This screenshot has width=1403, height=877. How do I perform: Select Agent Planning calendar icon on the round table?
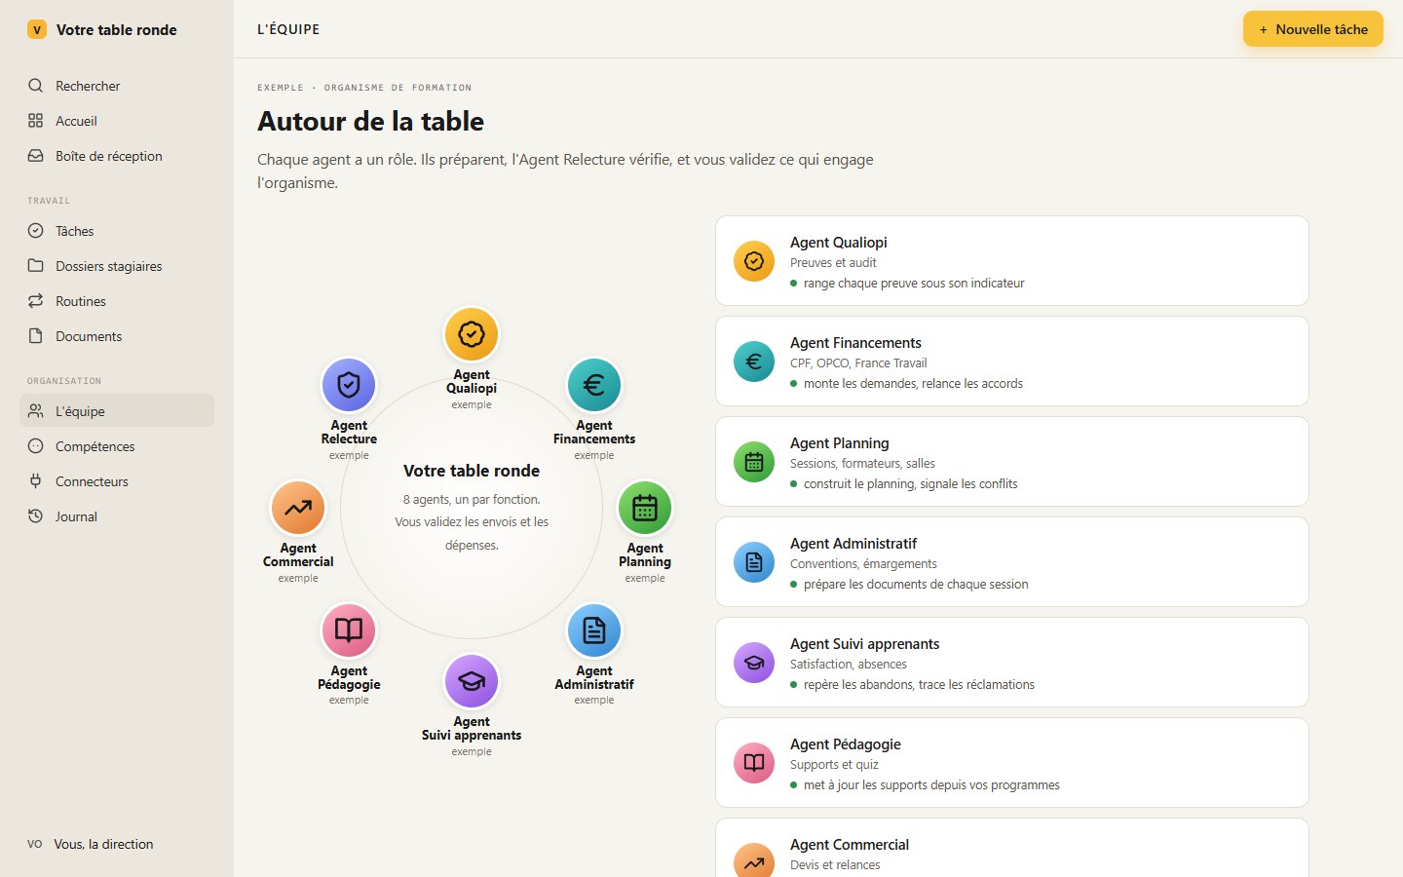point(645,508)
